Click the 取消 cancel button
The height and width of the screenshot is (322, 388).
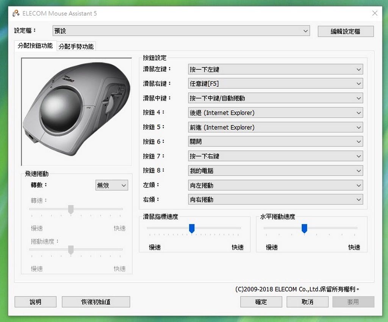click(307, 302)
